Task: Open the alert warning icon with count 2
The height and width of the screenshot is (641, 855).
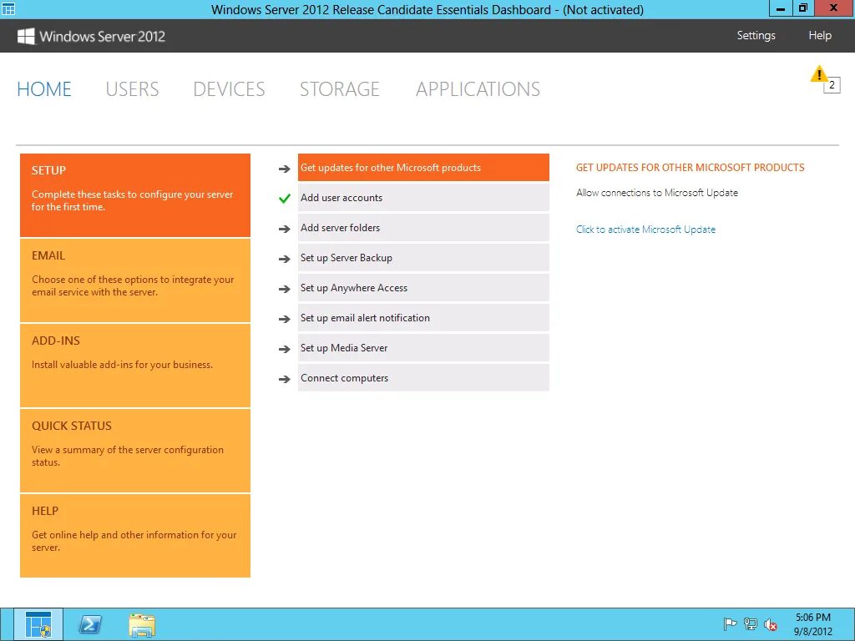Action: [825, 79]
